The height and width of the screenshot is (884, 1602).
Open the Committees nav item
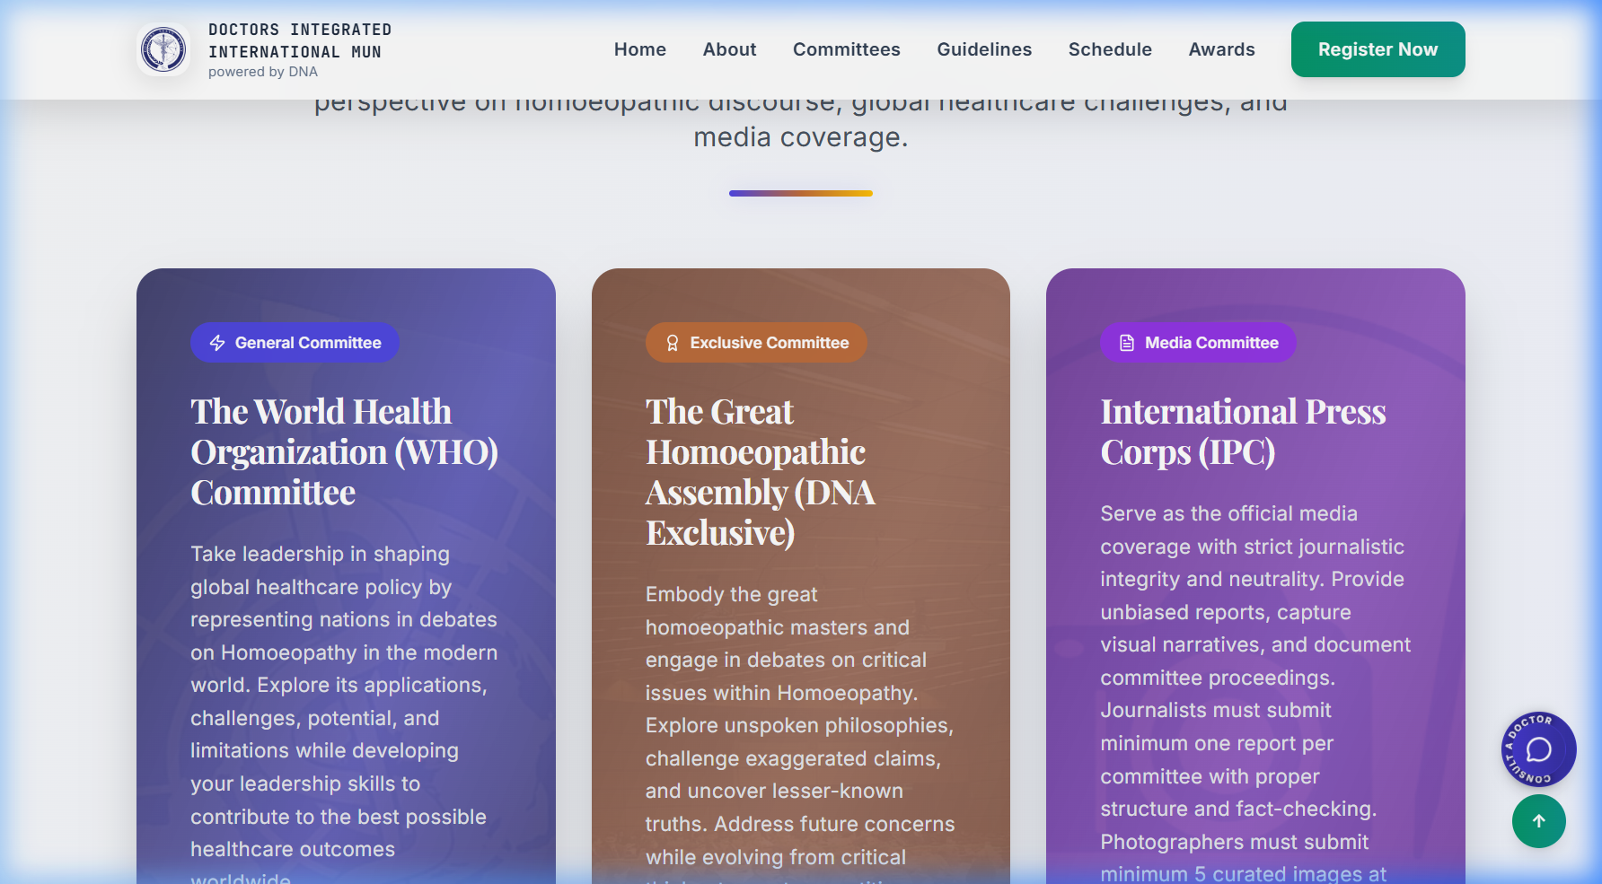pos(847,49)
